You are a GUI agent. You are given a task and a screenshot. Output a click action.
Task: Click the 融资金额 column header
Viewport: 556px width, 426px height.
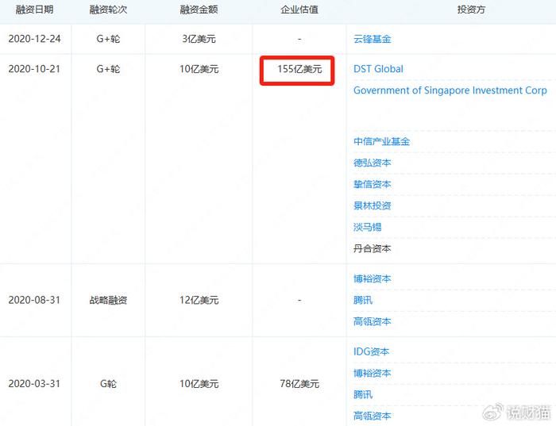click(x=199, y=10)
